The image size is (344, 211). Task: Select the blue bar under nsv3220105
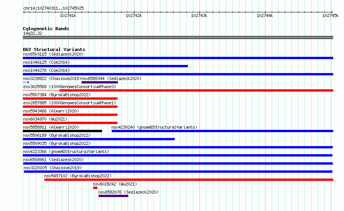(178, 172)
